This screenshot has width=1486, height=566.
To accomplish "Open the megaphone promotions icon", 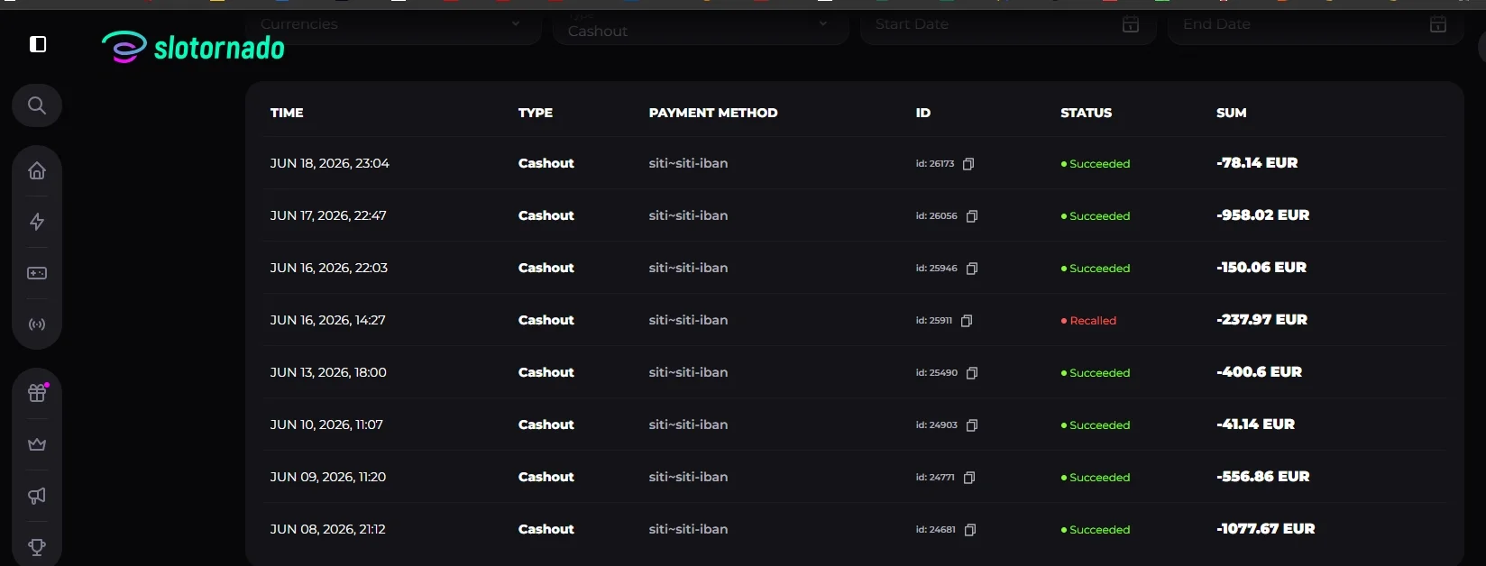I will click(x=37, y=496).
